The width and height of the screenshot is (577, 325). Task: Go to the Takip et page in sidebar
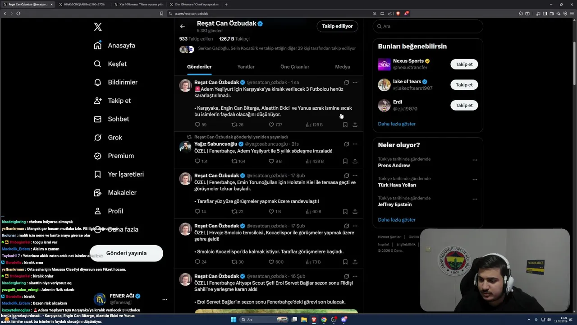[112, 101]
